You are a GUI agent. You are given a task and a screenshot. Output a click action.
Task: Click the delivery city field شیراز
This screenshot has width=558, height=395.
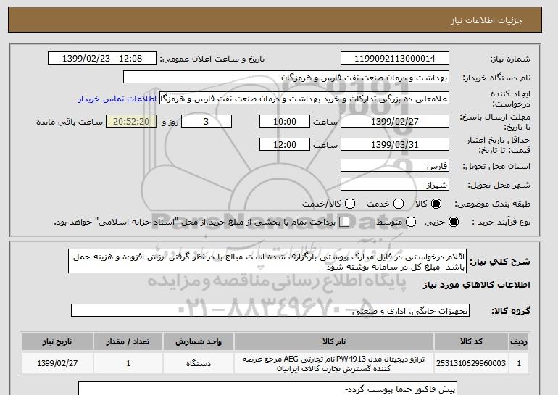(x=395, y=185)
